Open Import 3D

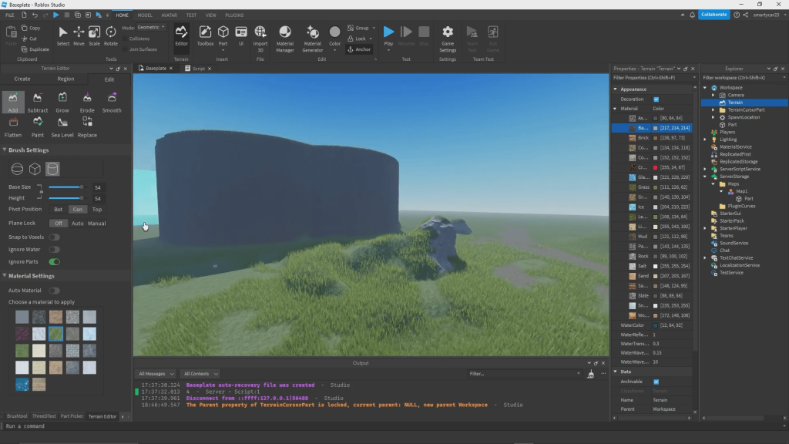(x=260, y=39)
